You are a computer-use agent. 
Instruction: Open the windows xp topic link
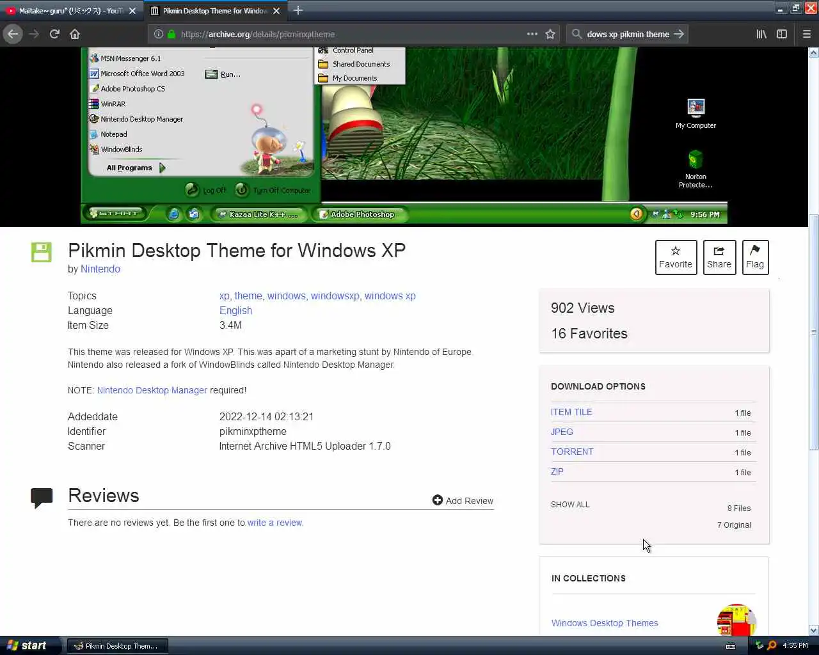click(x=390, y=296)
